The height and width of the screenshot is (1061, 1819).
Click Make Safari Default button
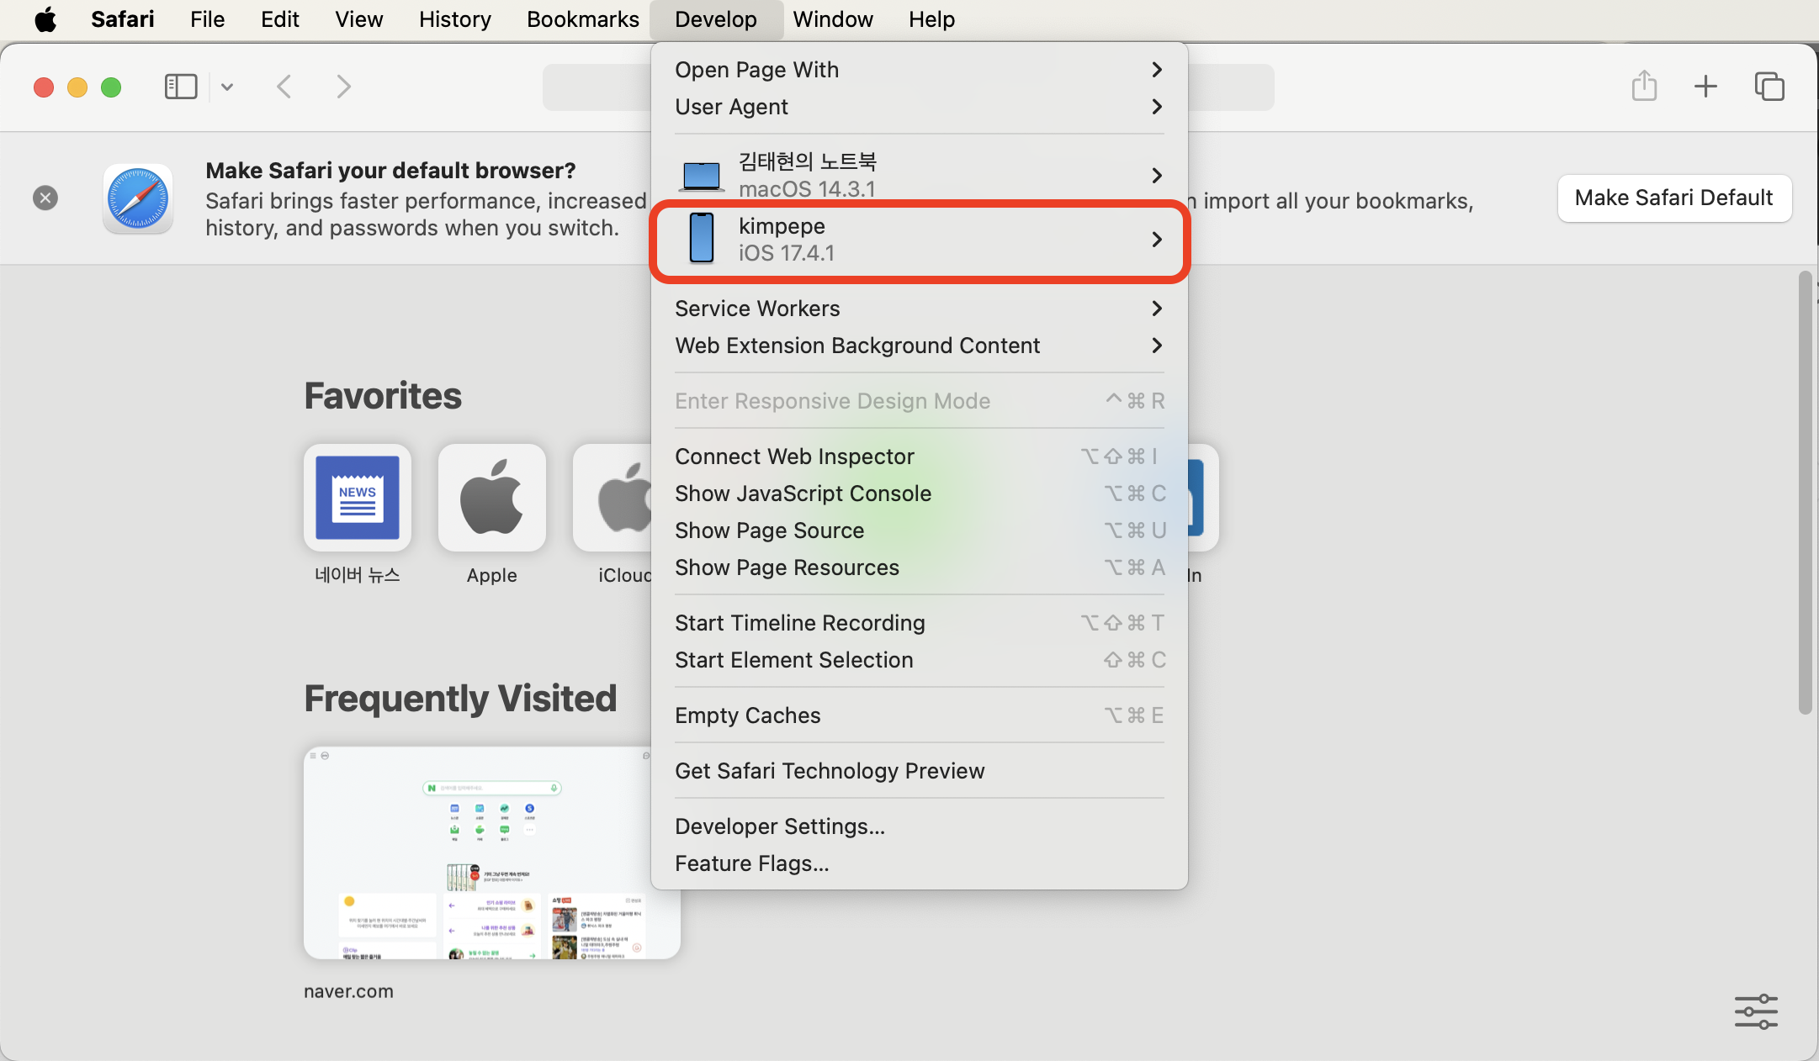tap(1673, 198)
